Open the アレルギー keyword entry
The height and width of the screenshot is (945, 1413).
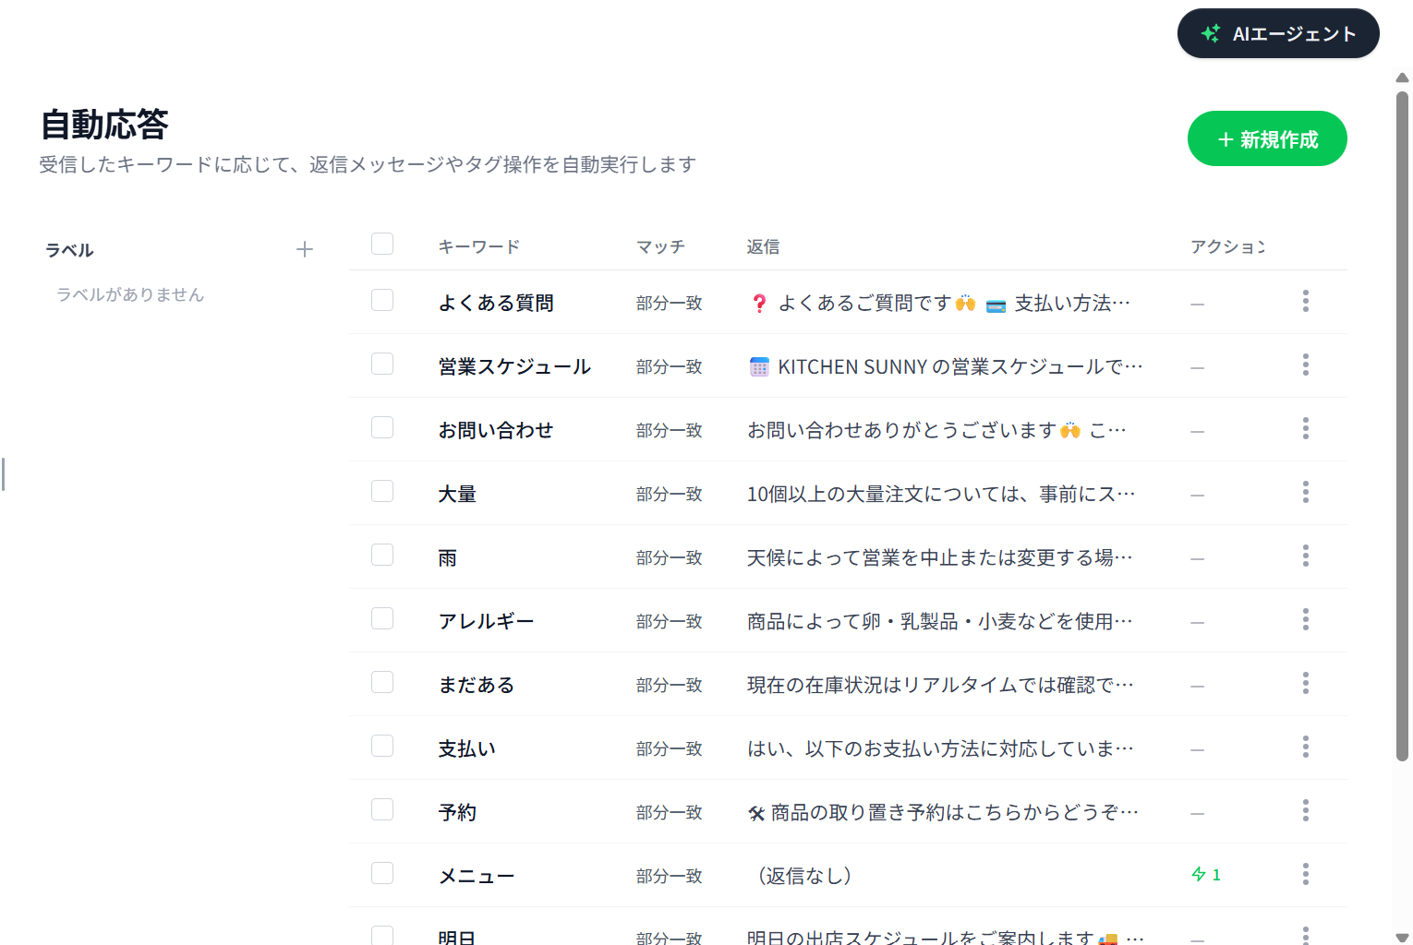[486, 621]
